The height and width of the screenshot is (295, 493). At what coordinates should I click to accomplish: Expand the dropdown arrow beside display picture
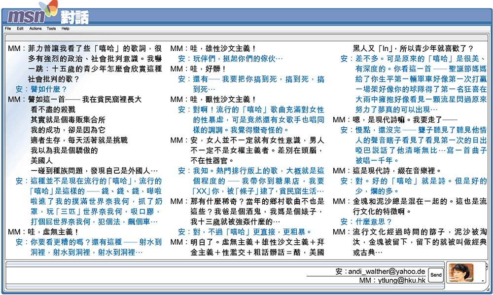coord(483,280)
